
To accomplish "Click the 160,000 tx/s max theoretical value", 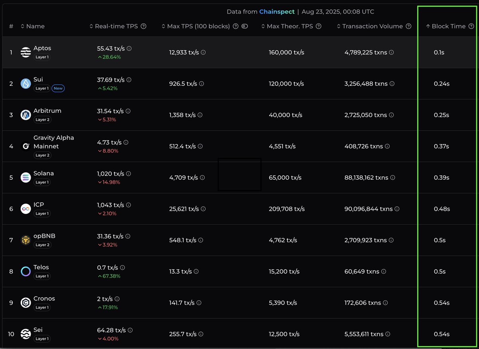I will [287, 53].
